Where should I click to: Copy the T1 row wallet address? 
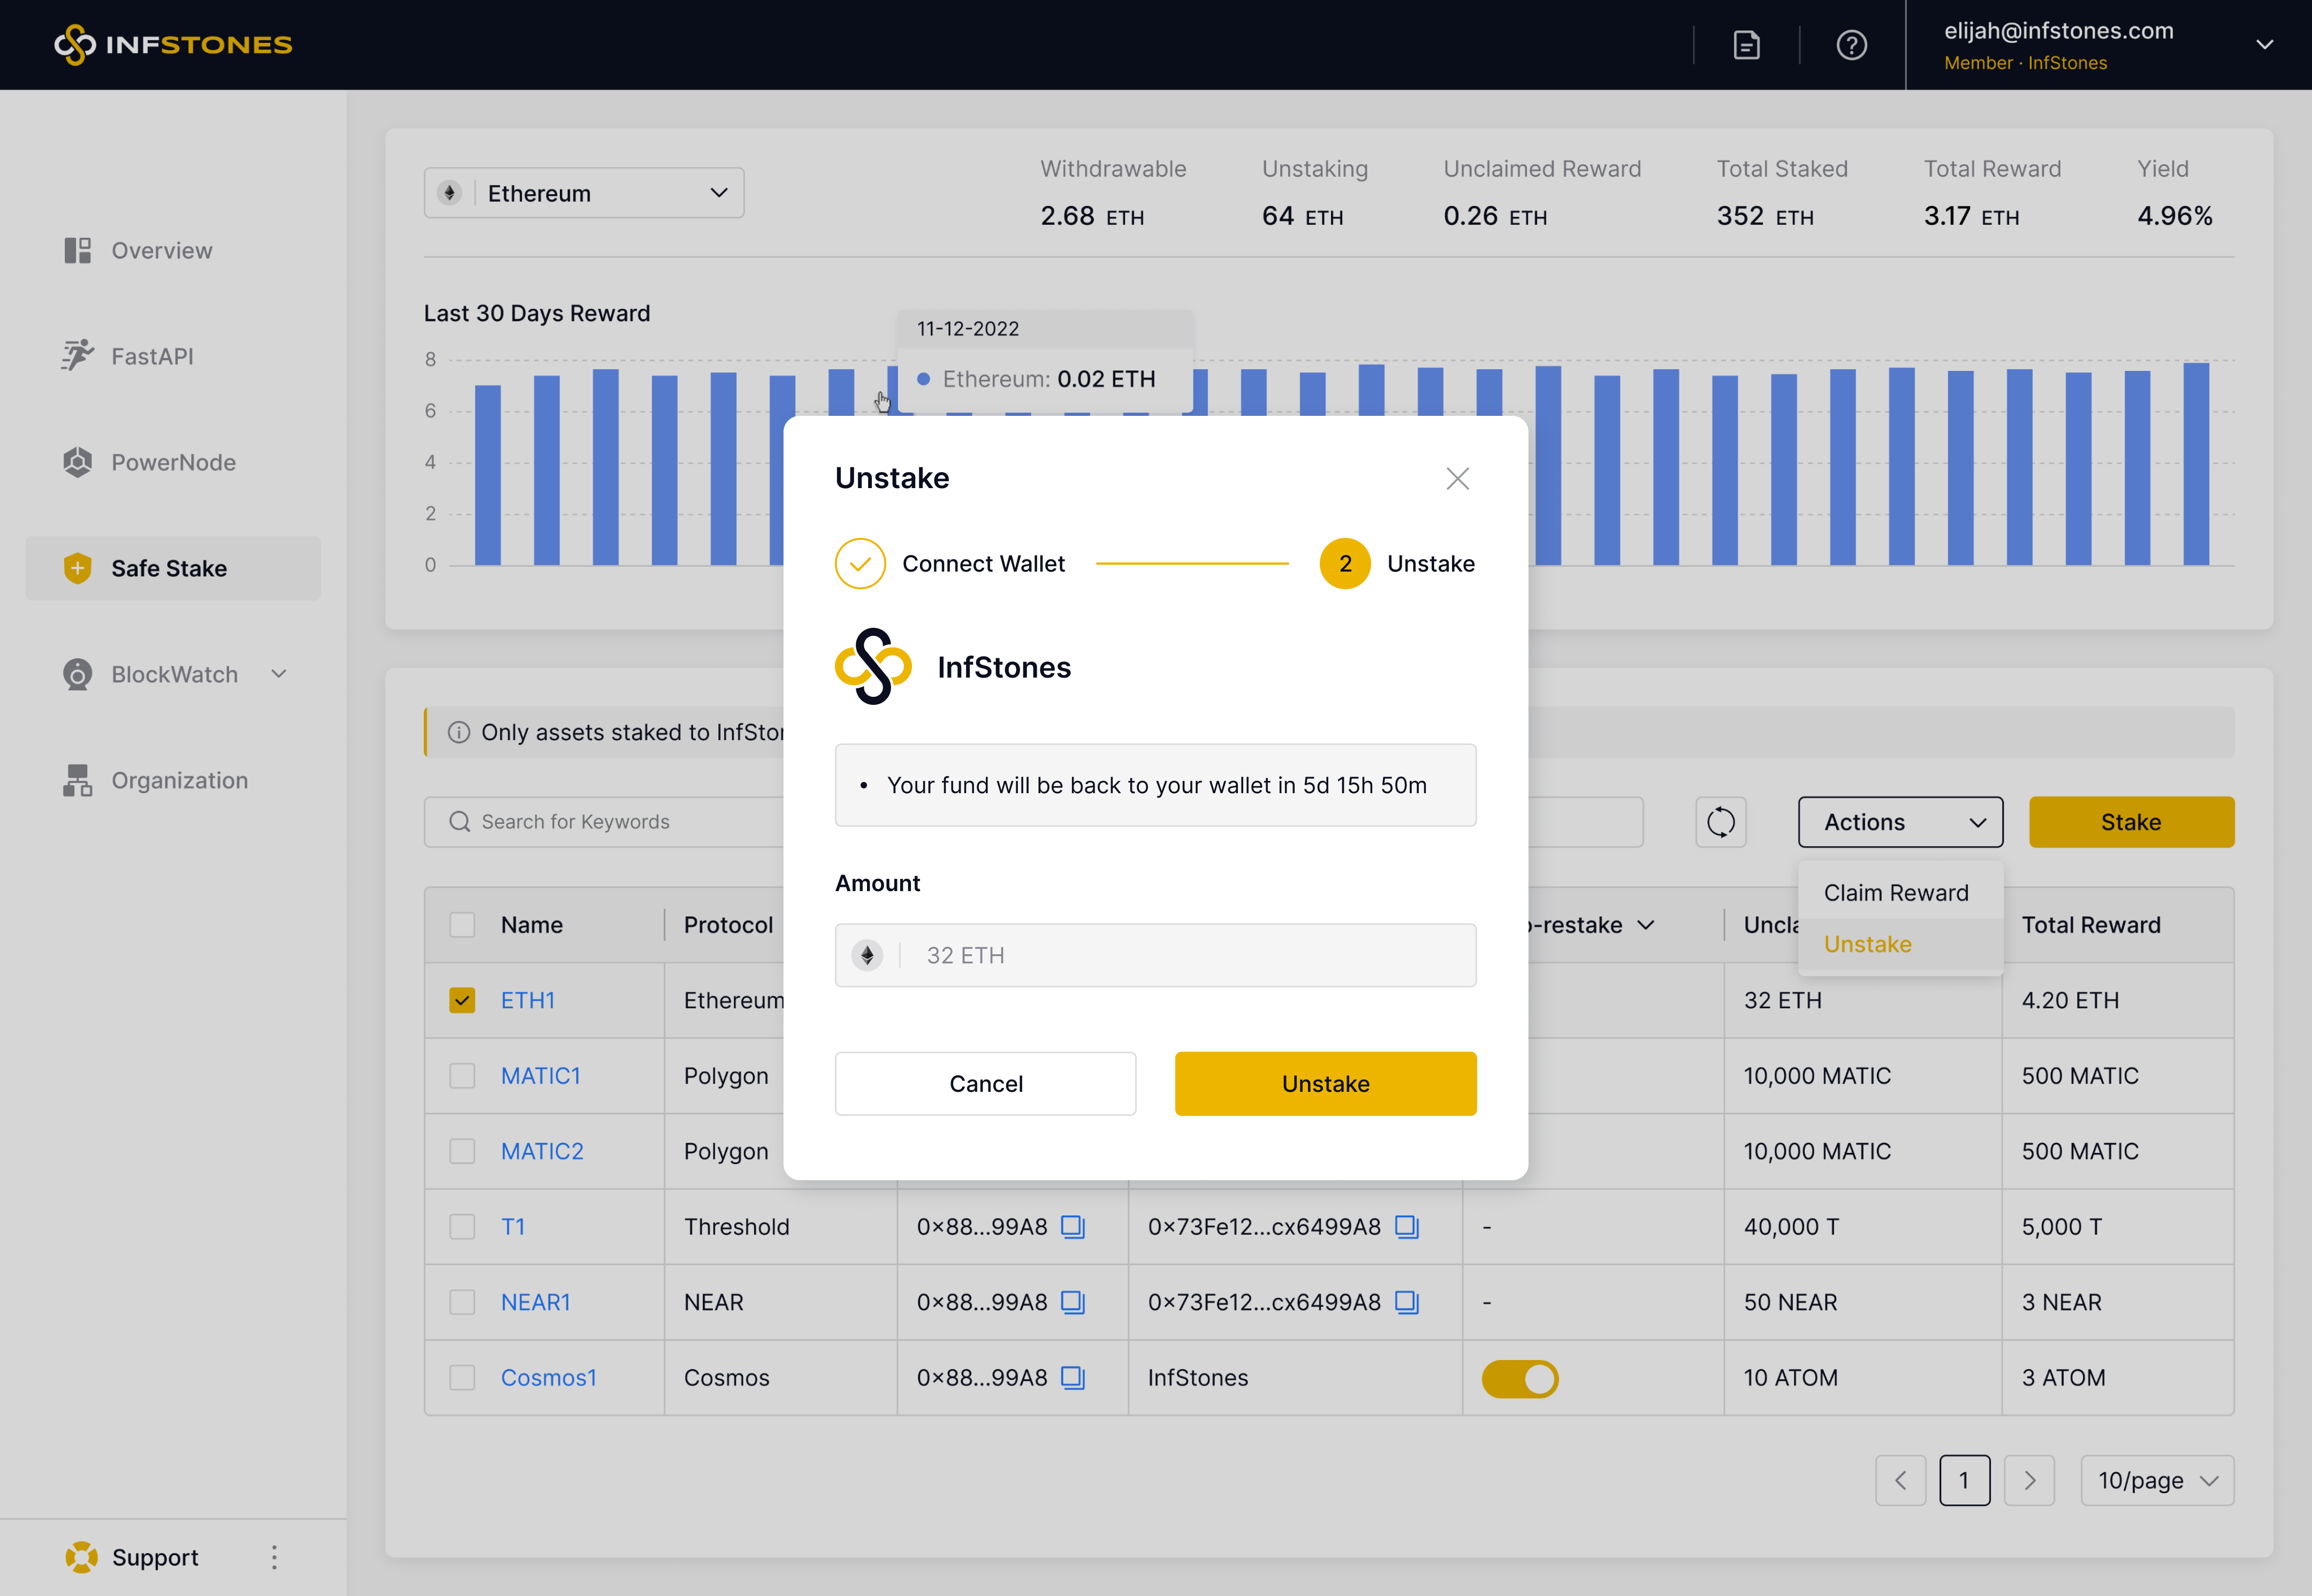[1072, 1227]
